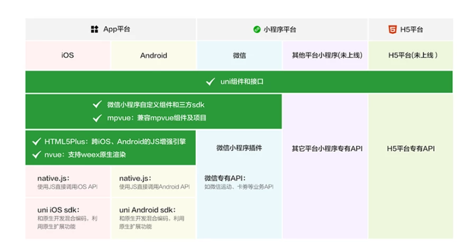Click the native.js heading in Android column

tap(135, 178)
